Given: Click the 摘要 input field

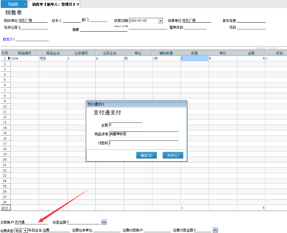Looking at the screenshot, I should coord(103,29).
